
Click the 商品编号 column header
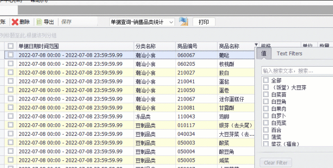click(196, 46)
